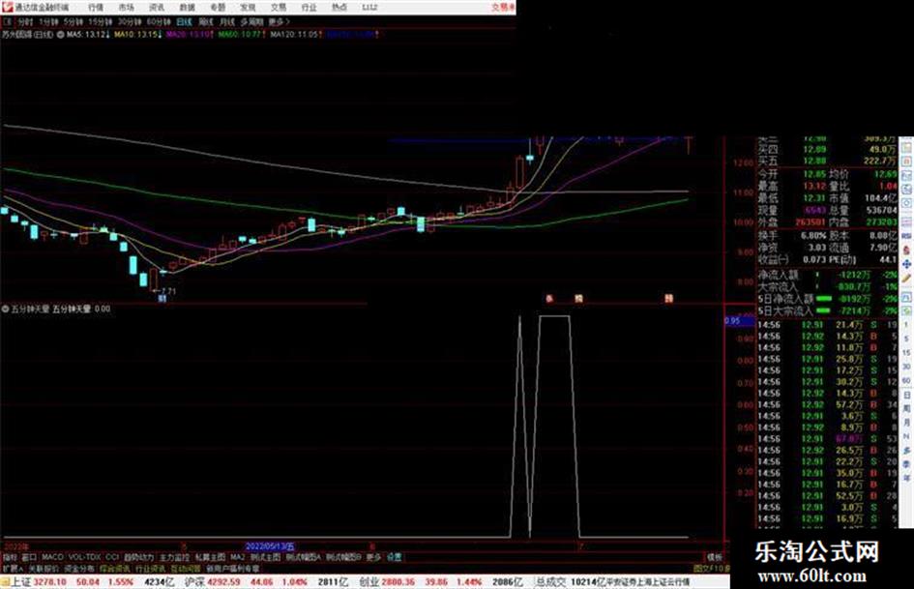Viewport: 914px width, 589px height.
Task: Switch to the 60分钟 chart period
Action: pyautogui.click(x=159, y=21)
